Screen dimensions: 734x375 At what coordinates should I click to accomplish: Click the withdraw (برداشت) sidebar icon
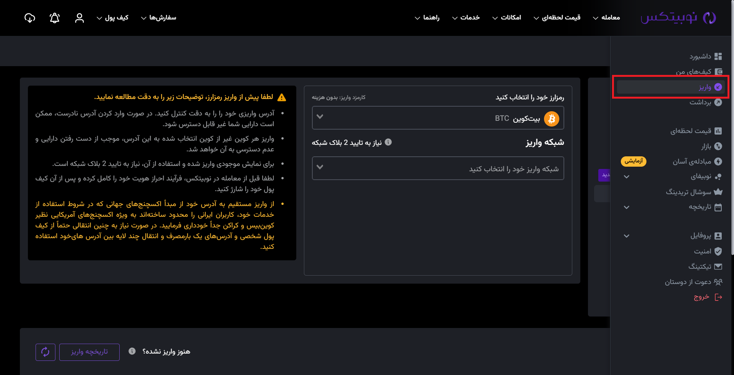pos(718,102)
